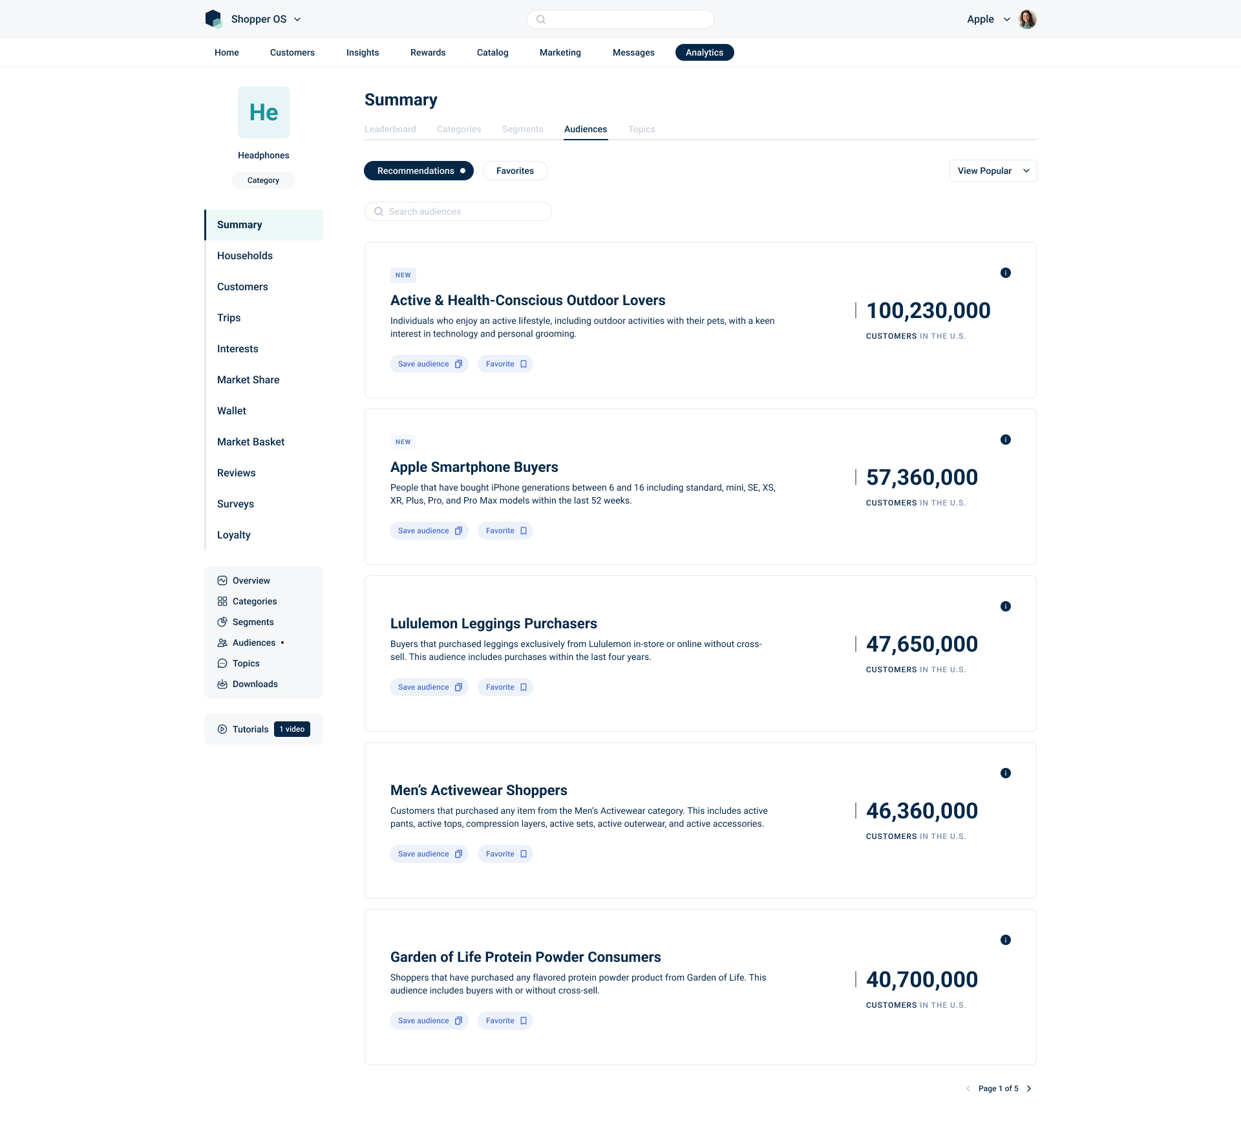
Task: Open Downloads link in sidebar
Action: pos(248,684)
